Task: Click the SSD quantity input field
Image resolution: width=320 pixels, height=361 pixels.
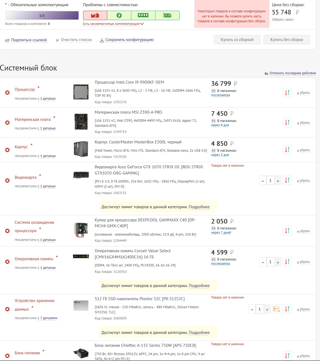Action: 259,309
